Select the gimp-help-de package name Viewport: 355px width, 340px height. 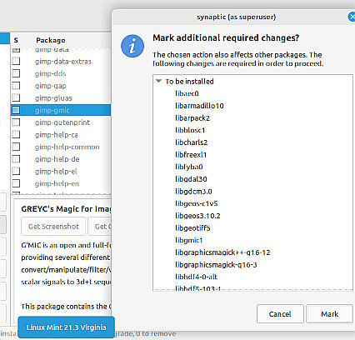click(57, 159)
